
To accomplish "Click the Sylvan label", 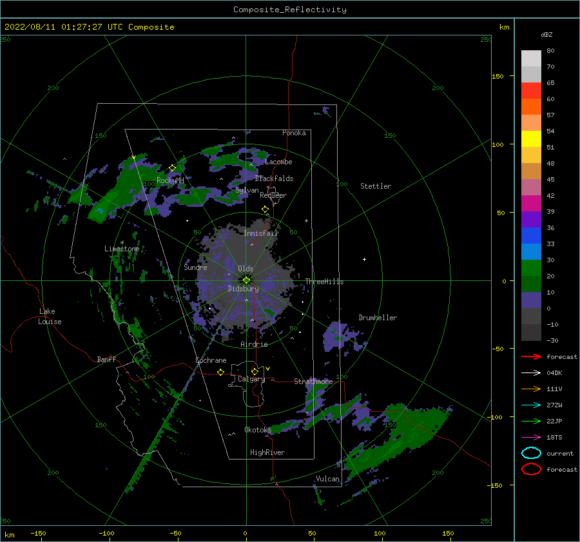I will click(247, 190).
